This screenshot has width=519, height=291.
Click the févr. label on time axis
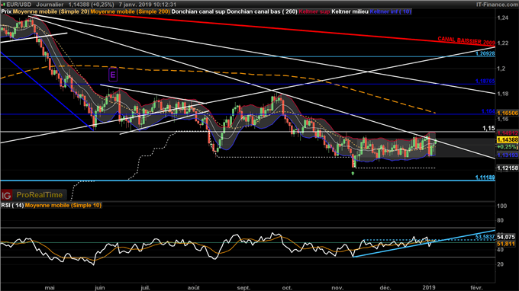coord(476,288)
